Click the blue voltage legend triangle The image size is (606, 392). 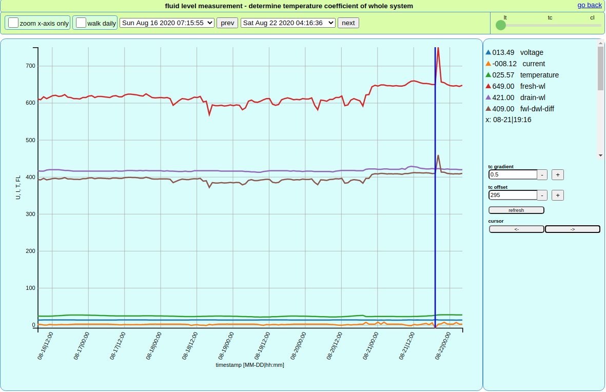tap(488, 52)
